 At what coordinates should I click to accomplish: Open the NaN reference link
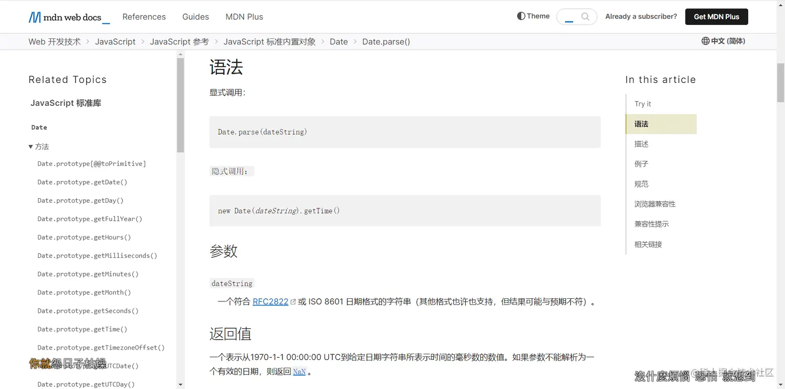coord(299,371)
